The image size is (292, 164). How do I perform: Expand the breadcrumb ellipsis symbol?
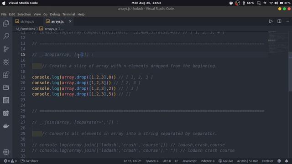[x=63, y=29]
